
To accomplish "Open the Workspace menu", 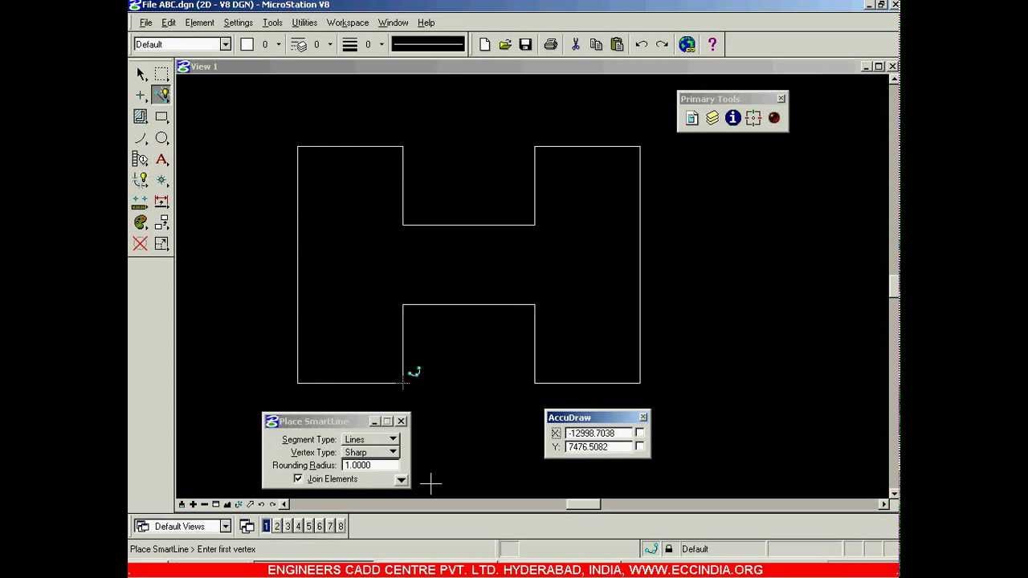I will pyautogui.click(x=348, y=22).
